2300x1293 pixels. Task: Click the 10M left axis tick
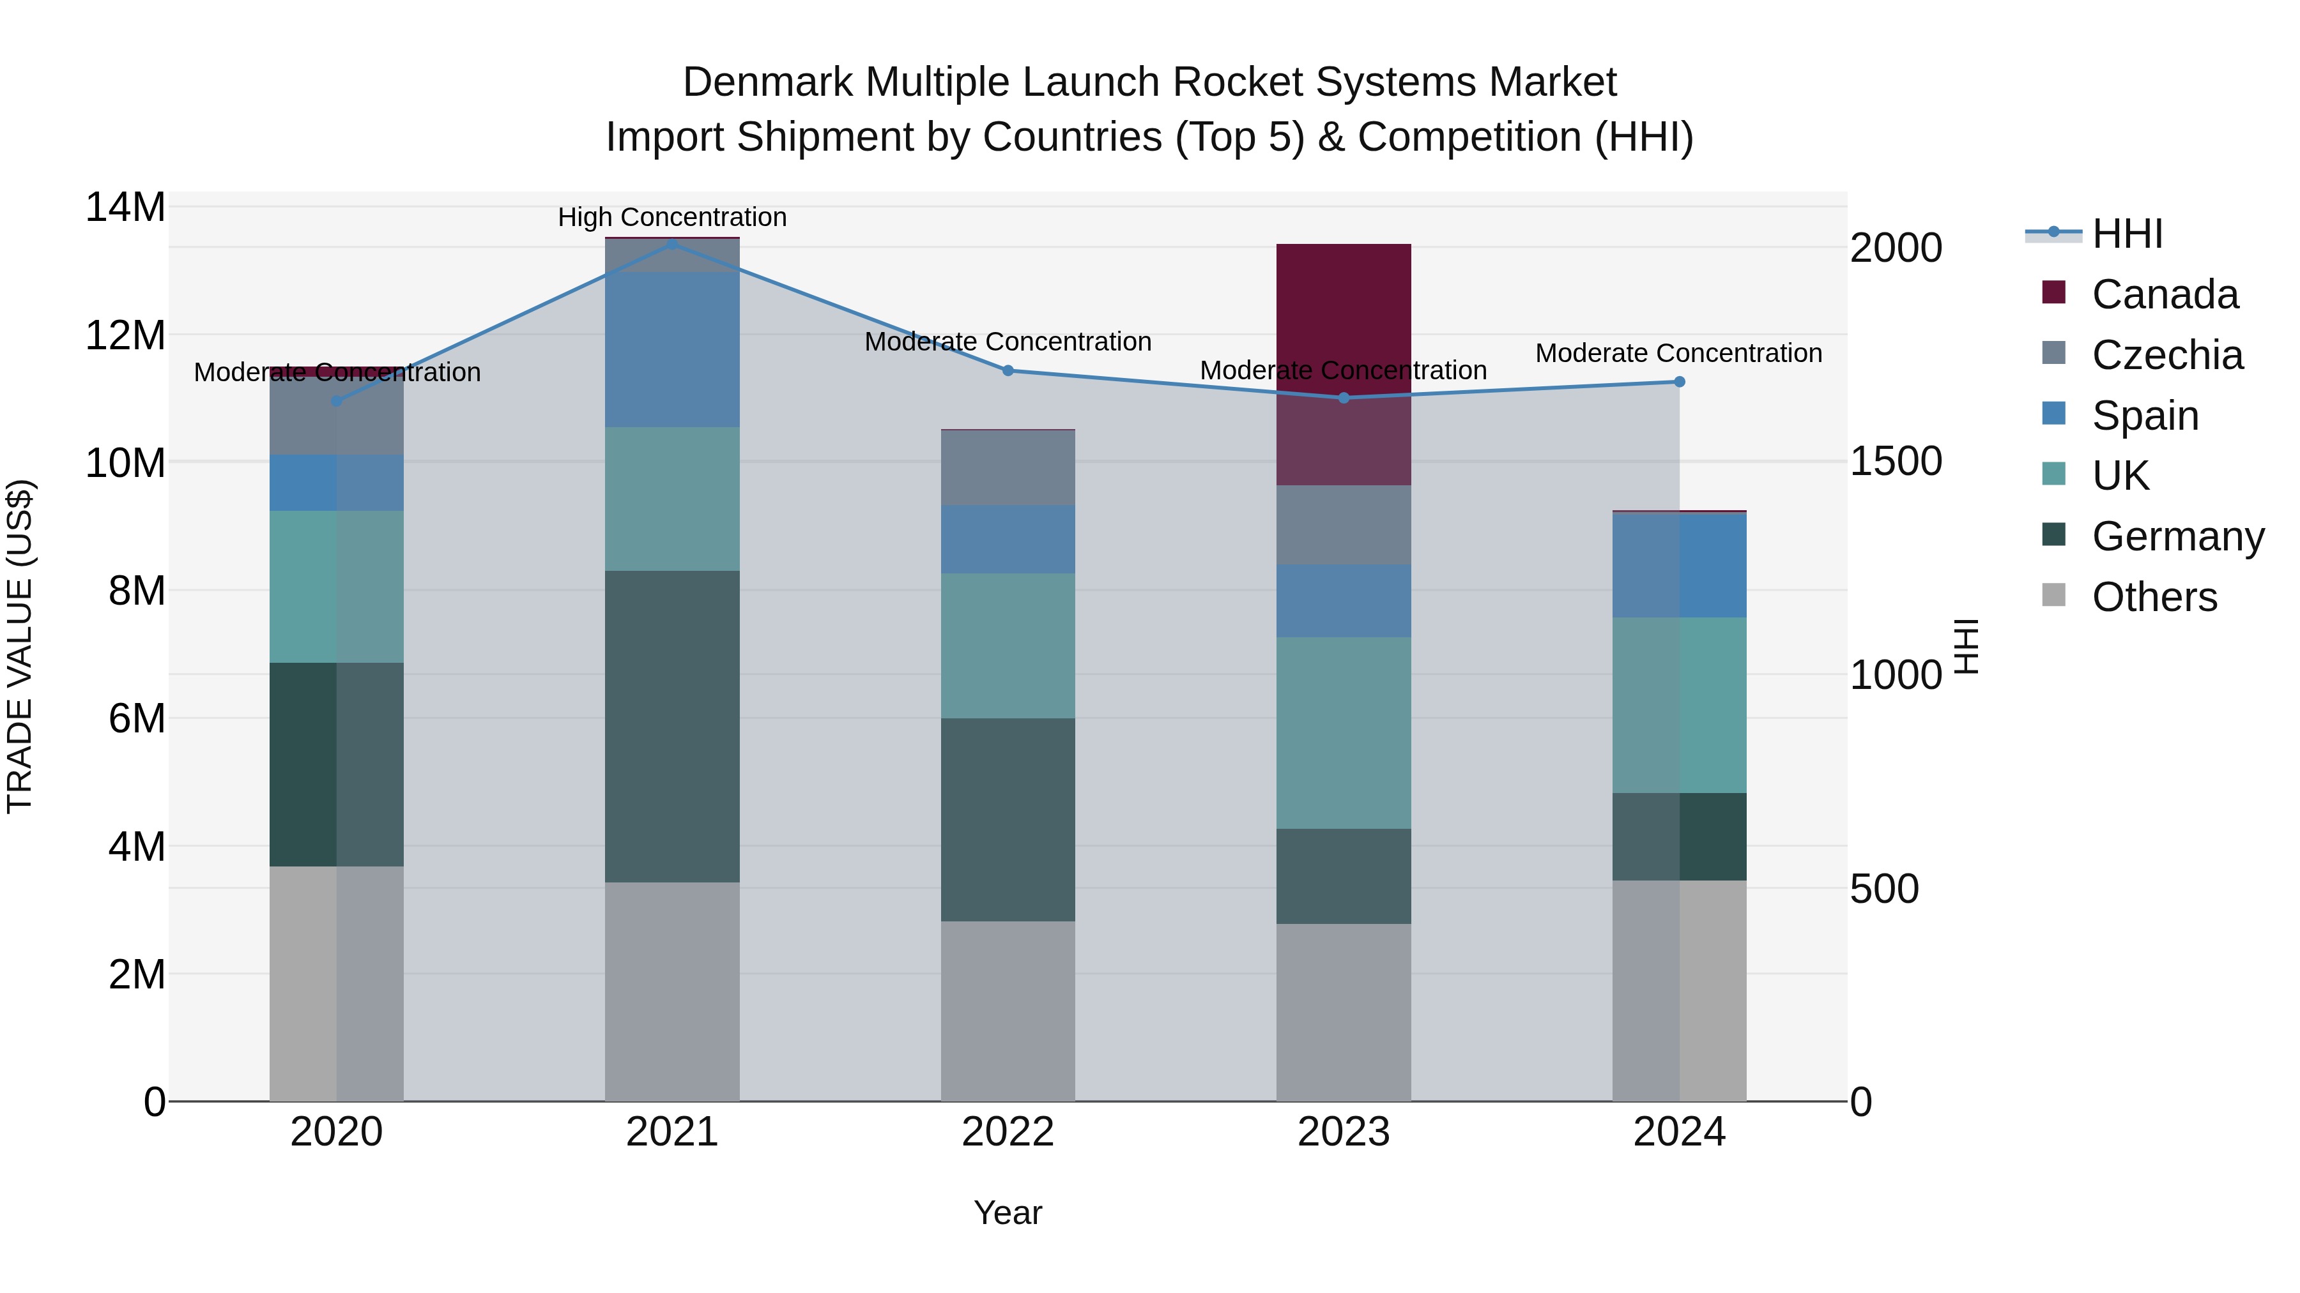coord(125,462)
